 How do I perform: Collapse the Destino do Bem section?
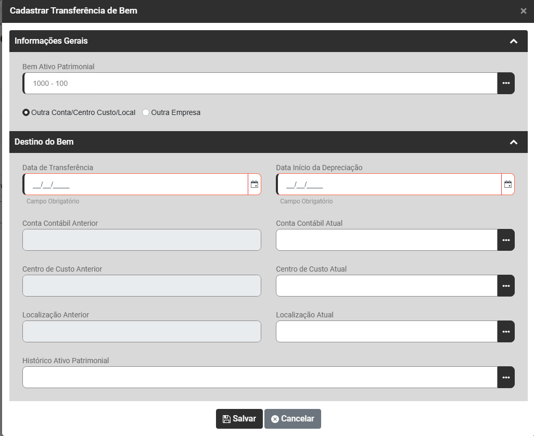click(x=514, y=142)
